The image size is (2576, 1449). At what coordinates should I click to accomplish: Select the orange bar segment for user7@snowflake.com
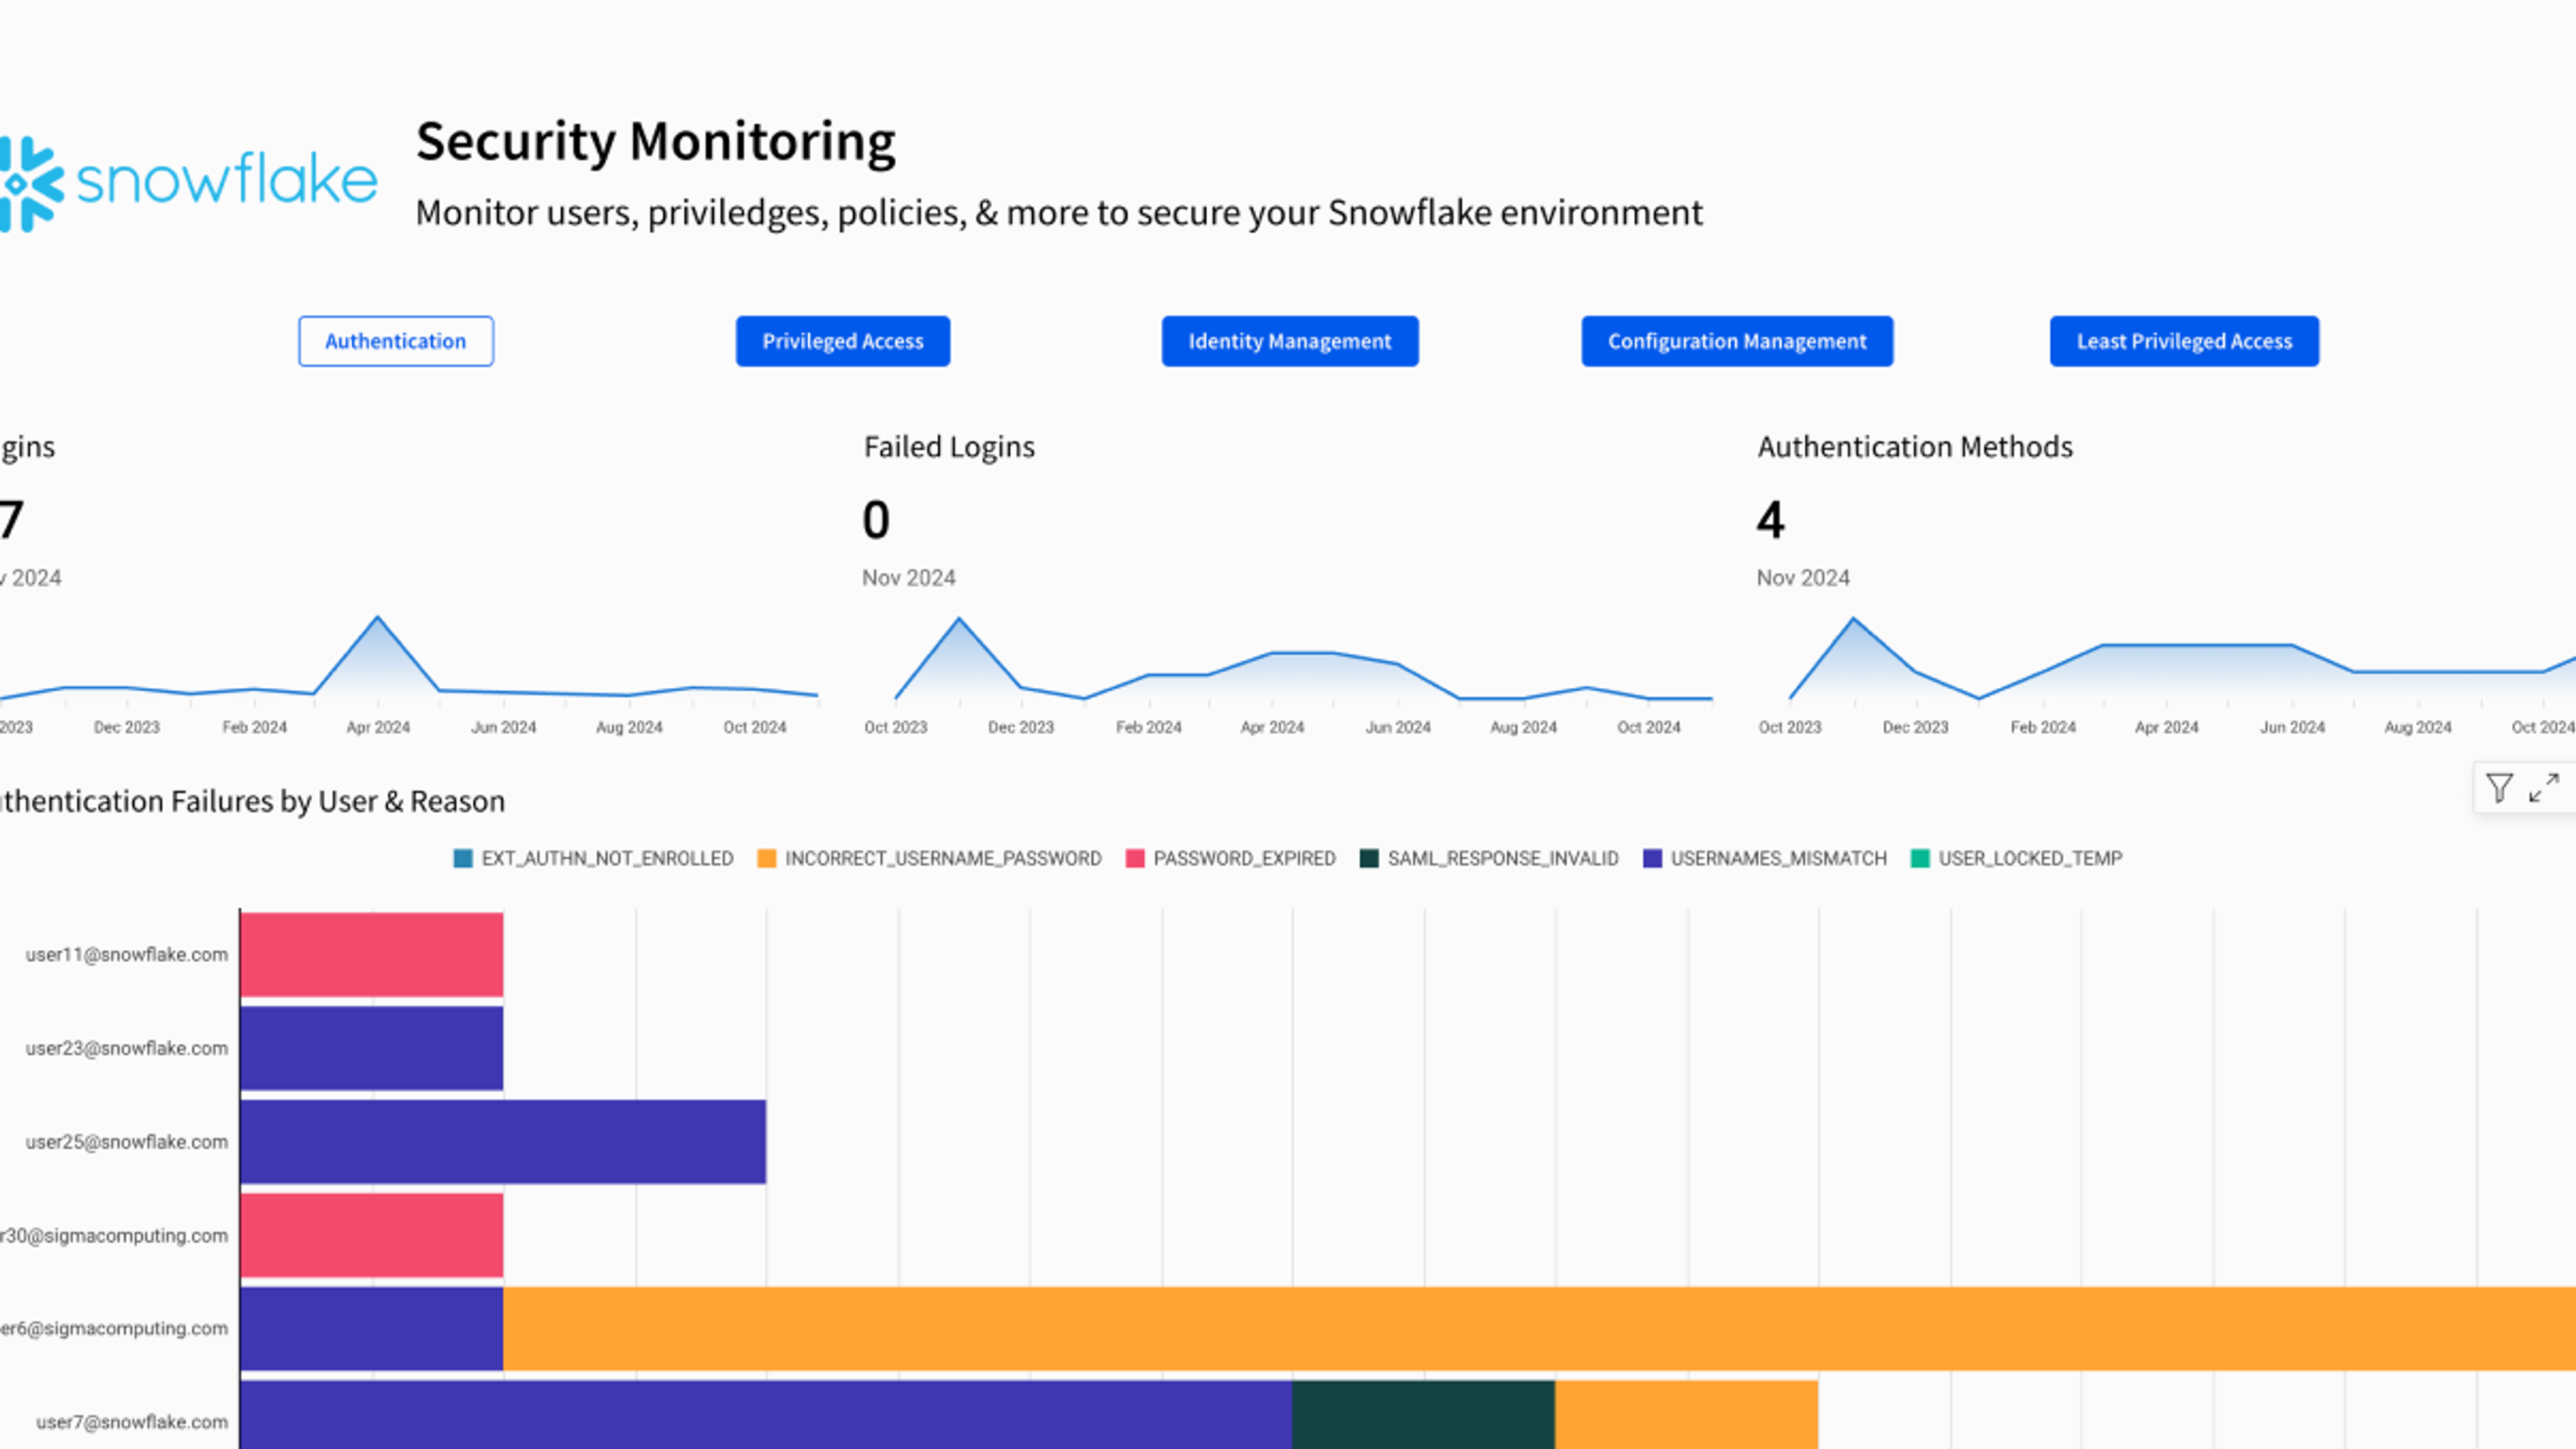(1686, 1415)
